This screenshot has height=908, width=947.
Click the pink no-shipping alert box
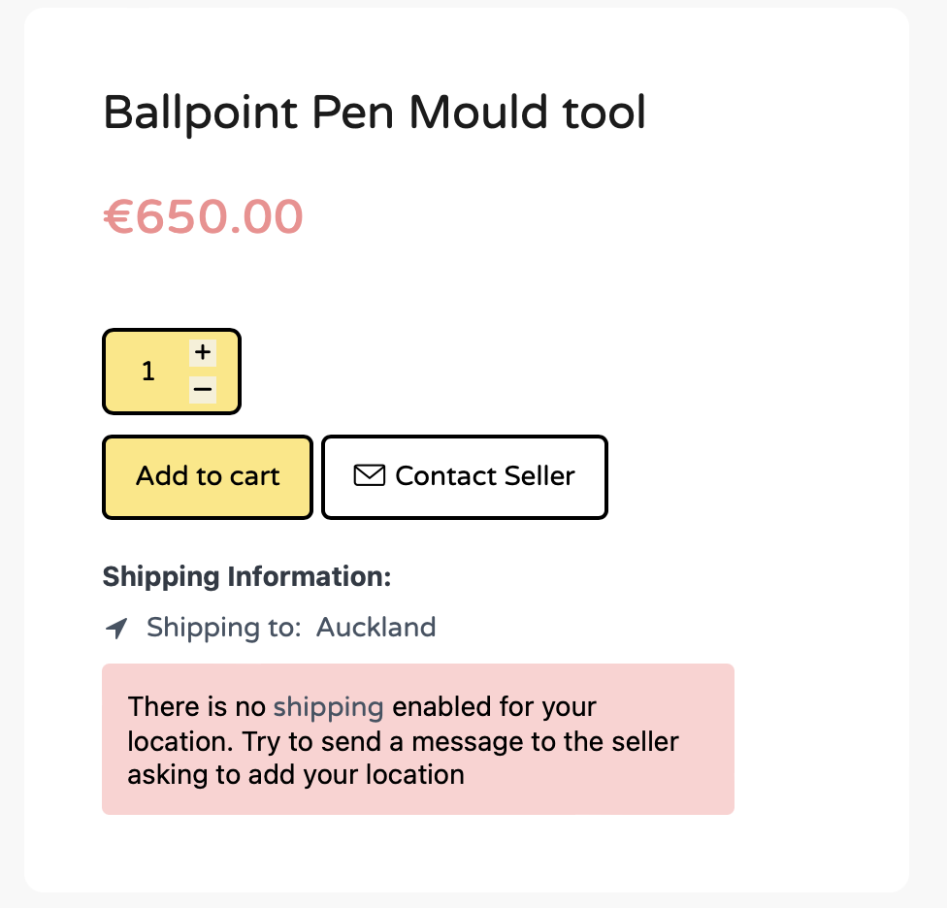click(x=418, y=739)
